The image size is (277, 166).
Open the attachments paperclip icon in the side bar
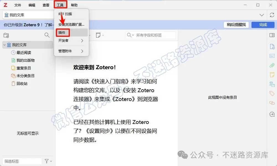pyautogui.click(x=272, y=65)
